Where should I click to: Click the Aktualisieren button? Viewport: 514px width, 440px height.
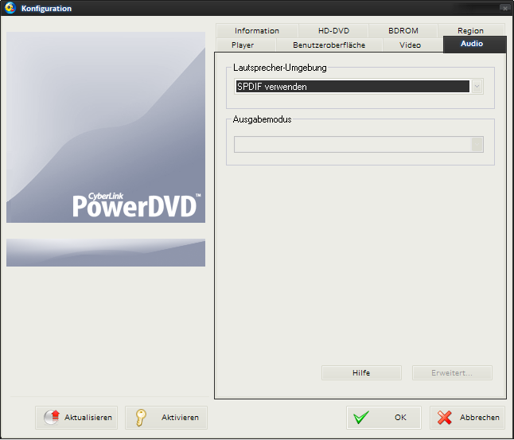pyautogui.click(x=76, y=418)
